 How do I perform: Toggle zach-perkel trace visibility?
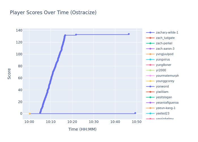click(164, 43)
